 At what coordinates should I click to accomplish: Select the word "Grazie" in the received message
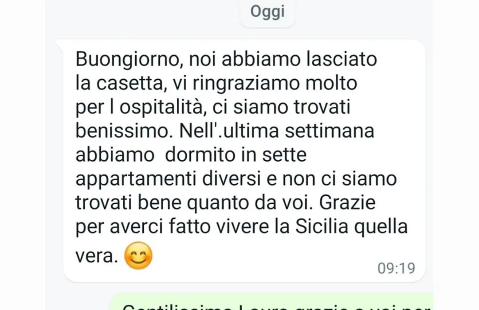point(347,202)
